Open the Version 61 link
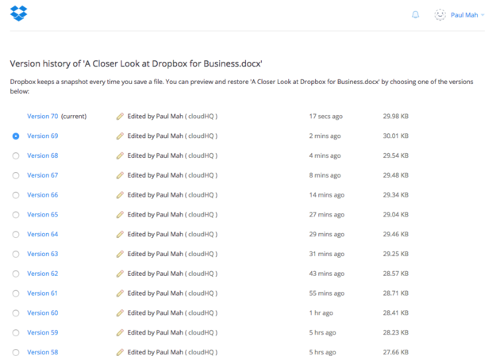The image size is (492, 364). point(42,293)
